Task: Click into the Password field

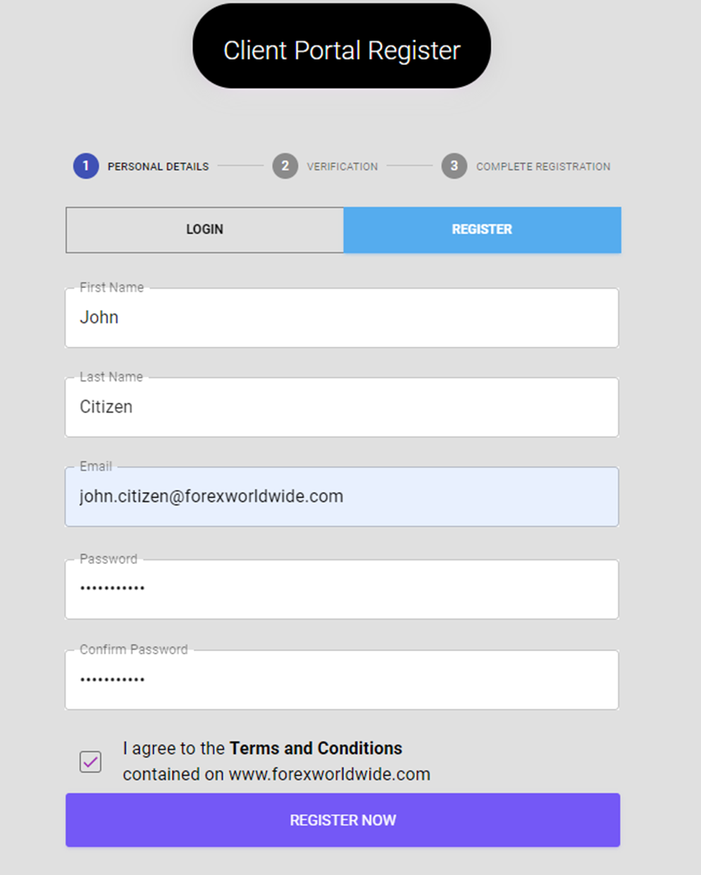Action: point(342,589)
